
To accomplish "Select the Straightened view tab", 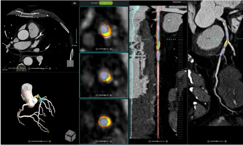I will pyautogui.click(x=106, y=3).
